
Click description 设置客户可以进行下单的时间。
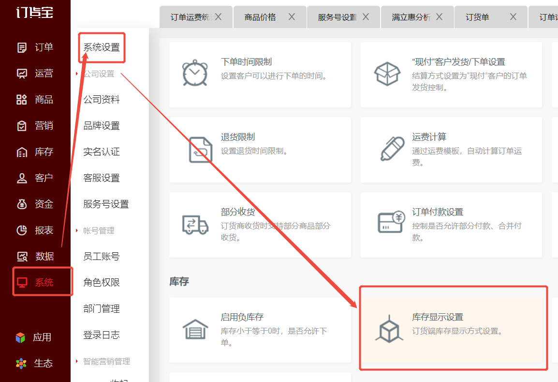pyautogui.click(x=274, y=76)
